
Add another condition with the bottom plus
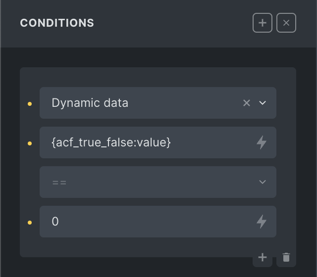[x=263, y=257]
